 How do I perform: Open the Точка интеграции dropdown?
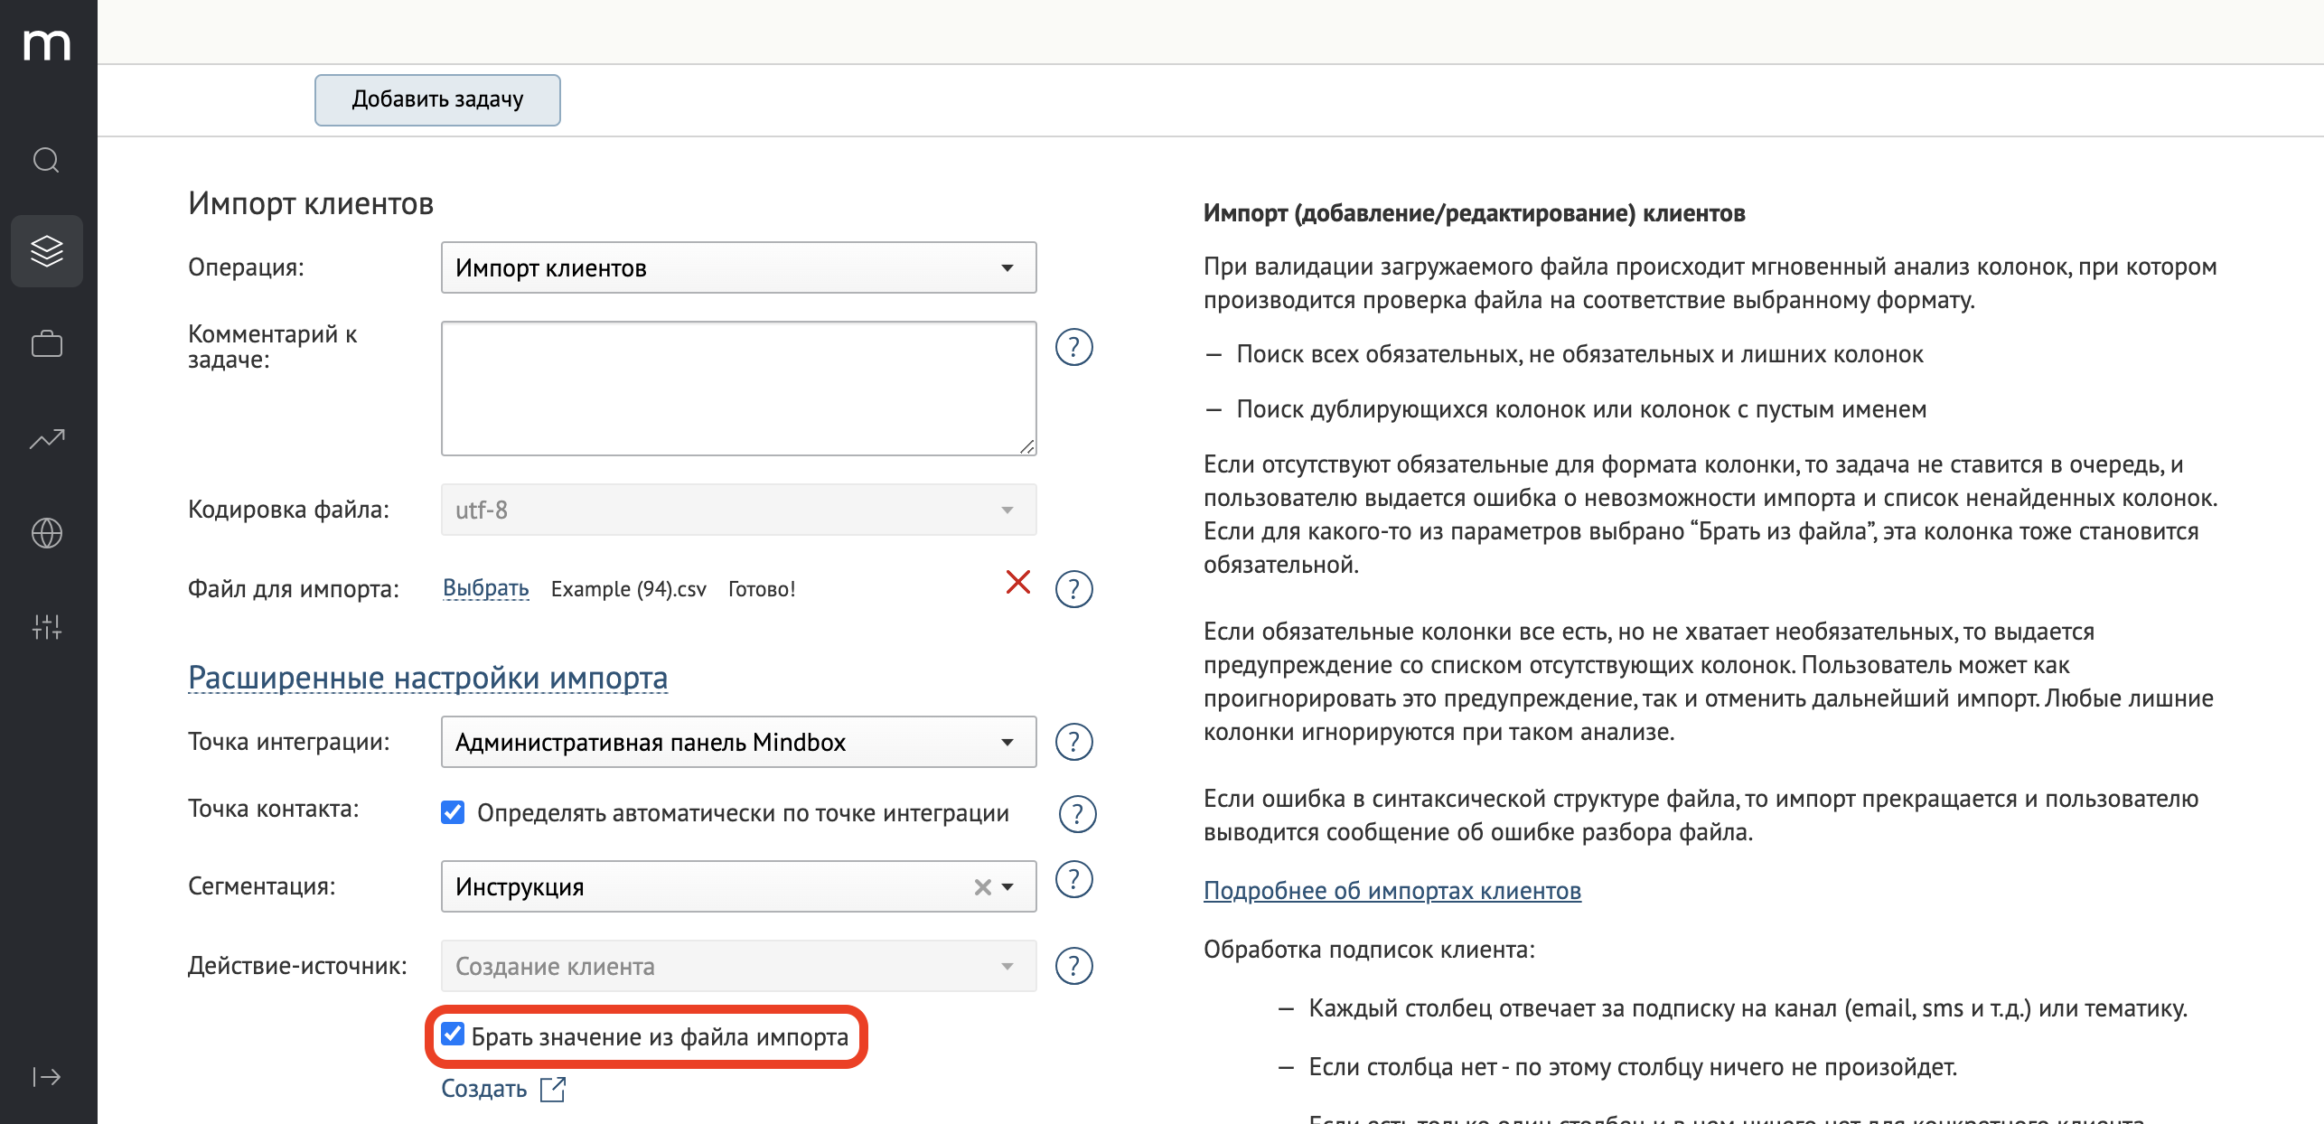pyautogui.click(x=738, y=742)
